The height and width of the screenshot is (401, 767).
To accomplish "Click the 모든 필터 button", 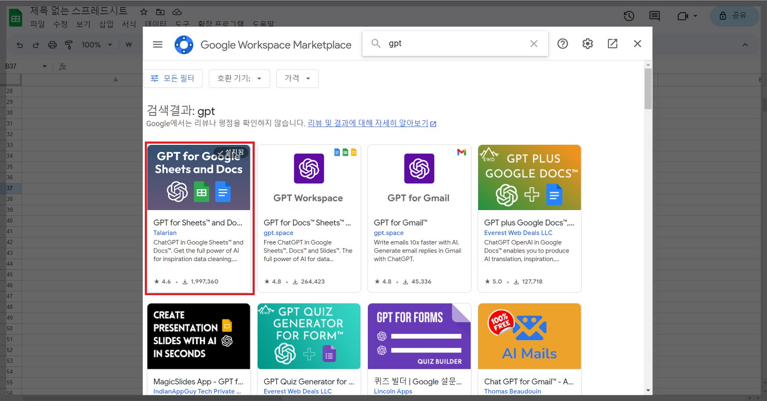I will pyautogui.click(x=173, y=78).
